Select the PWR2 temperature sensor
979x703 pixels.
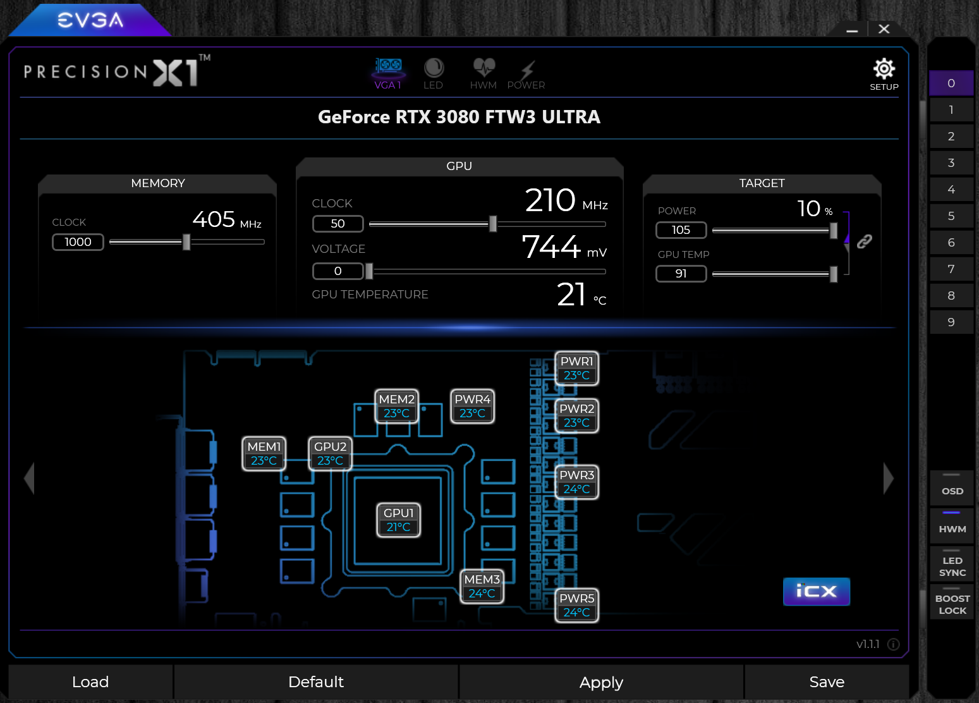(577, 416)
